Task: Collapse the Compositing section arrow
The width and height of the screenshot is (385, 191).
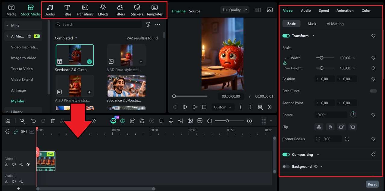Action: click(318, 155)
